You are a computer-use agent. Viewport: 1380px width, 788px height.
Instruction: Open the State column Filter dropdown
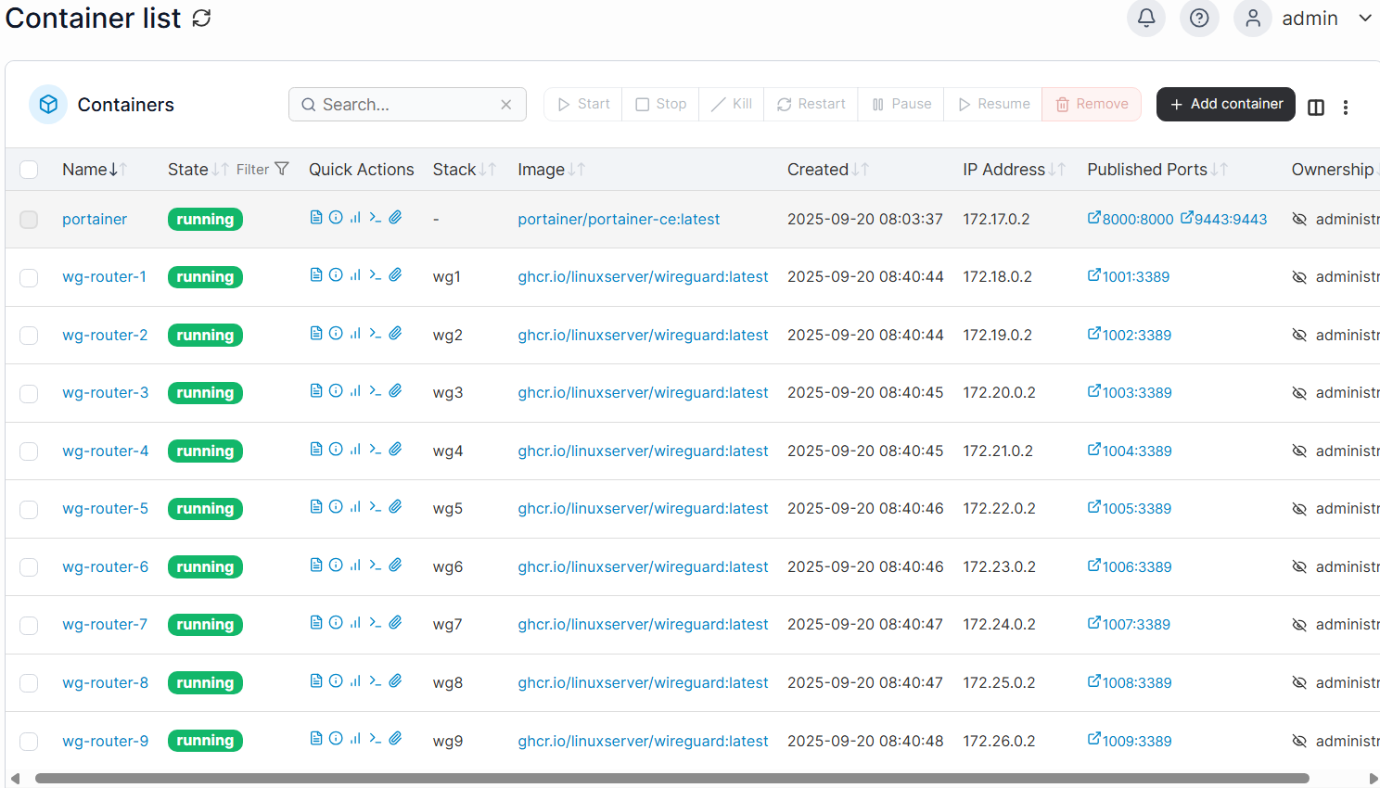[x=262, y=169]
